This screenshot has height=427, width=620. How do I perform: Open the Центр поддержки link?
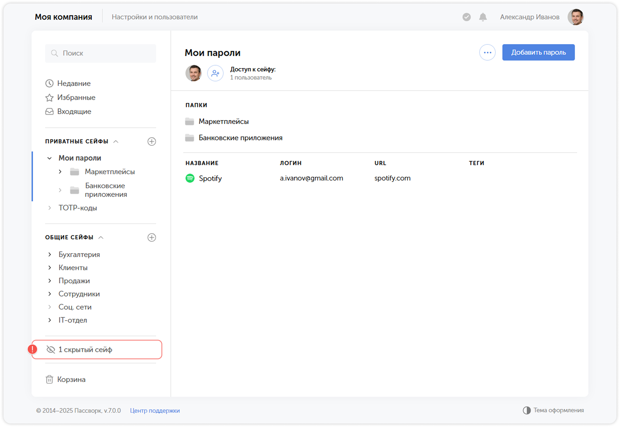click(155, 410)
